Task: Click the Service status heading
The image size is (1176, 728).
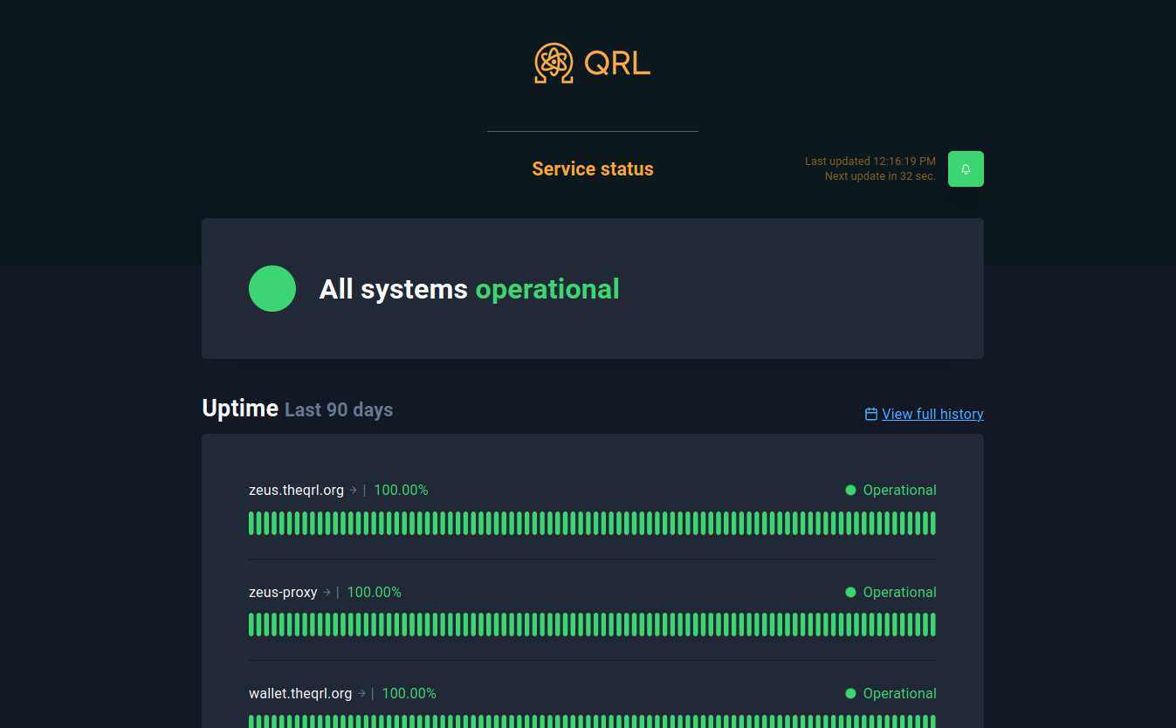Action: click(x=593, y=168)
